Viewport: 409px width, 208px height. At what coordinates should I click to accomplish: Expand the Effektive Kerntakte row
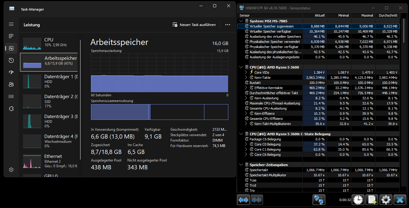coord(246,88)
